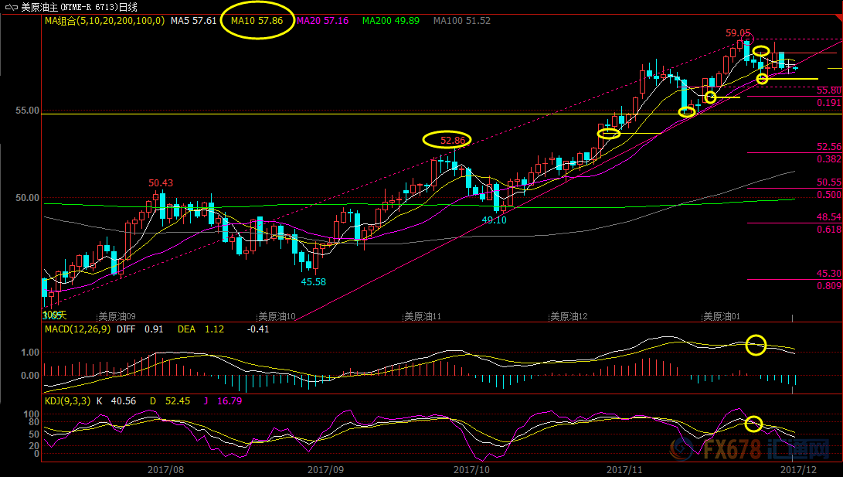Click the 美原油主 日线 chart title
This screenshot has width=843, height=477.
click(x=79, y=6)
